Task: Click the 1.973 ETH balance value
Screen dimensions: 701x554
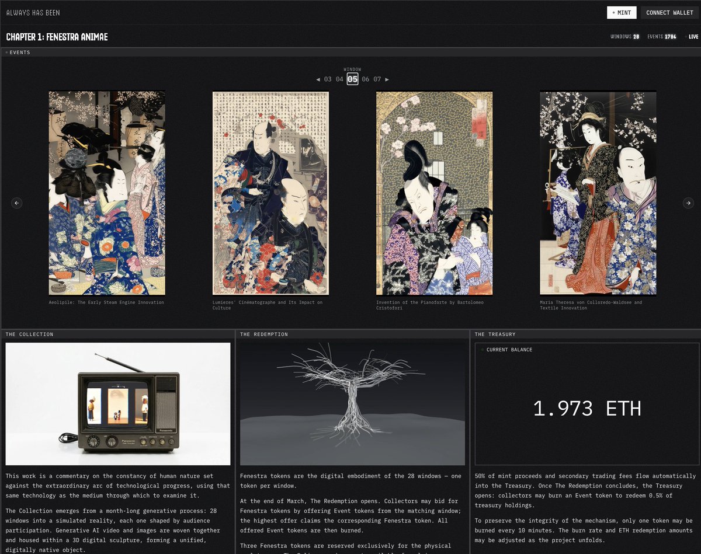Action: pos(587,408)
